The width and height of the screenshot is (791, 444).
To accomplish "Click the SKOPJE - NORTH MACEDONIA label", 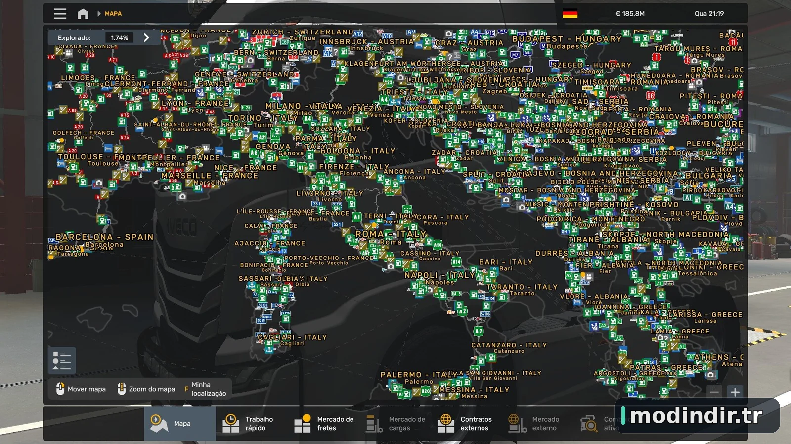I will (665, 234).
